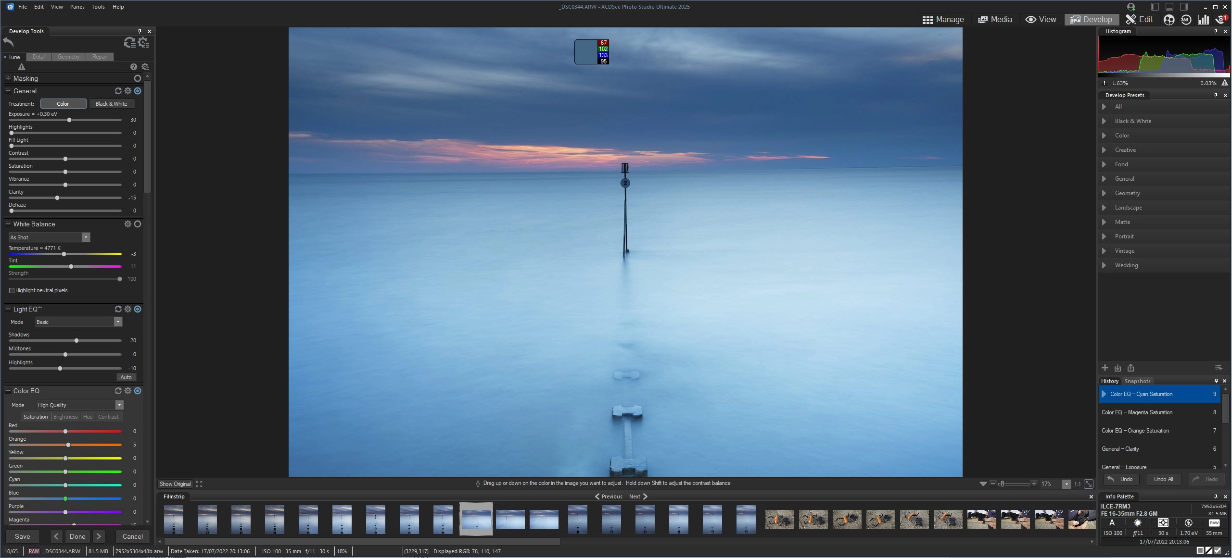Open the White Balance As Shot dropdown
The width and height of the screenshot is (1232, 558).
pos(85,237)
